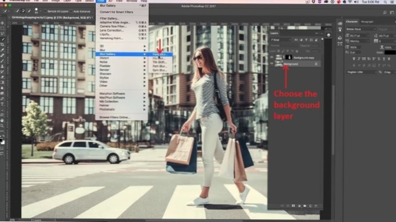Choose Tilt-Shift from Blur Gallery submenu

[x=159, y=62]
